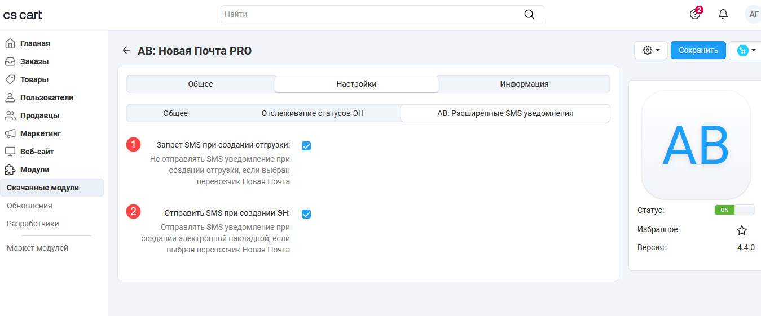The width and height of the screenshot is (761, 316).
Task: Open the АГ user avatar menu
Action: pos(753,14)
